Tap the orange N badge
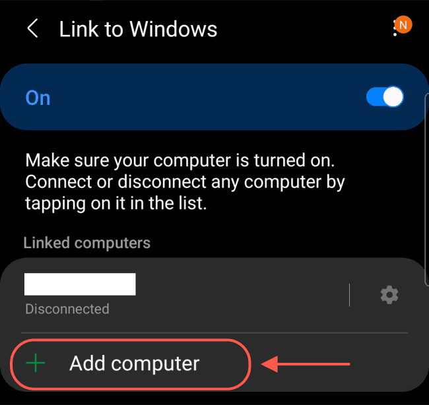The image size is (429, 405). (403, 25)
